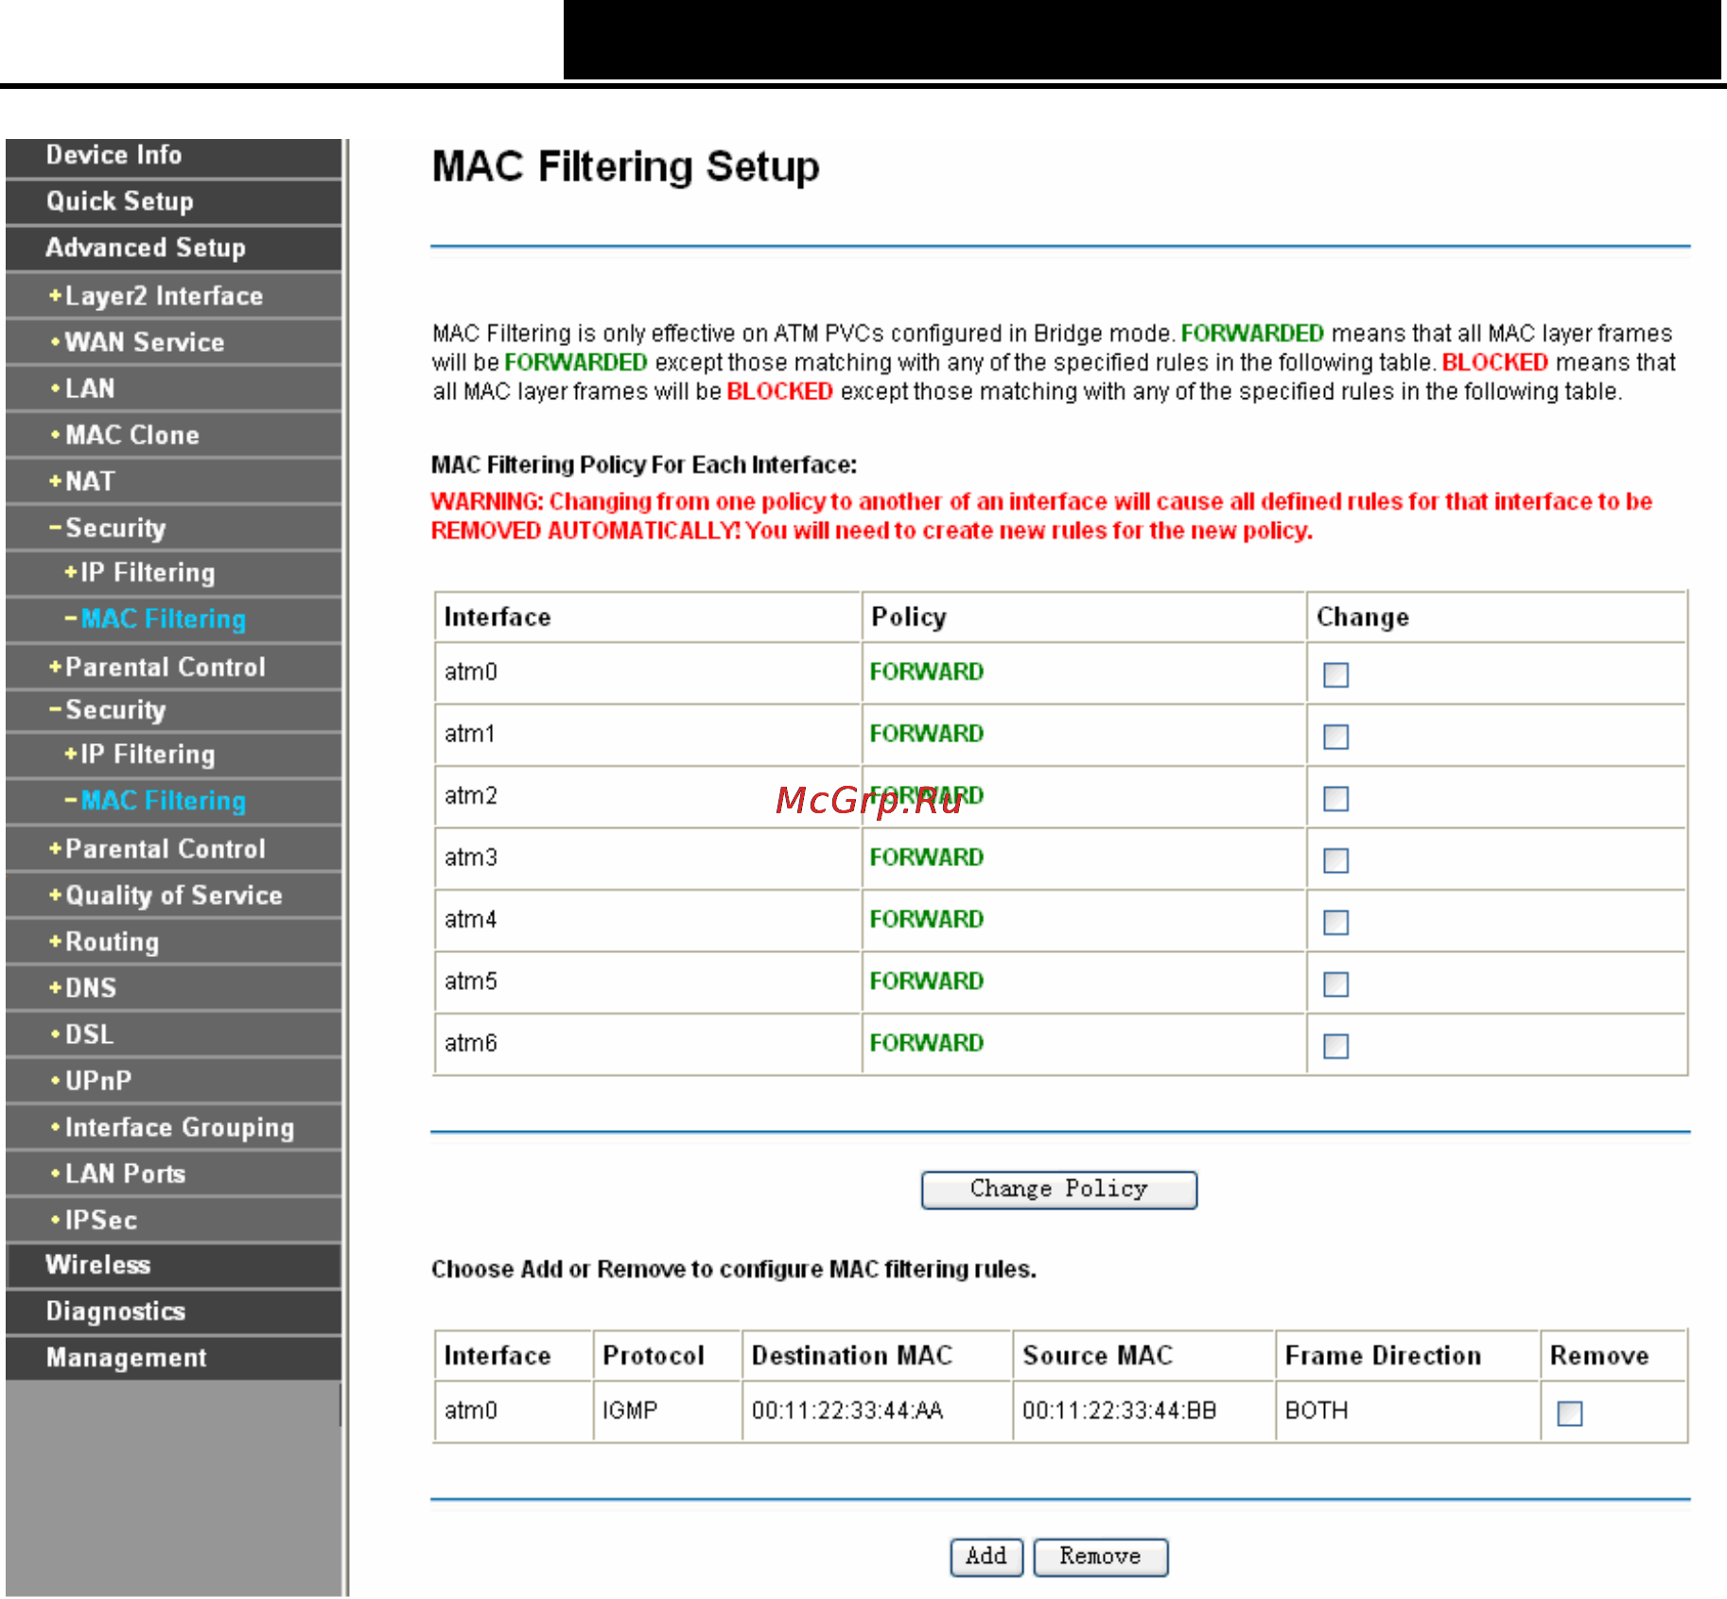Click the Remove button below the rules table
The height and width of the screenshot is (1599, 1727).
click(x=1100, y=1556)
